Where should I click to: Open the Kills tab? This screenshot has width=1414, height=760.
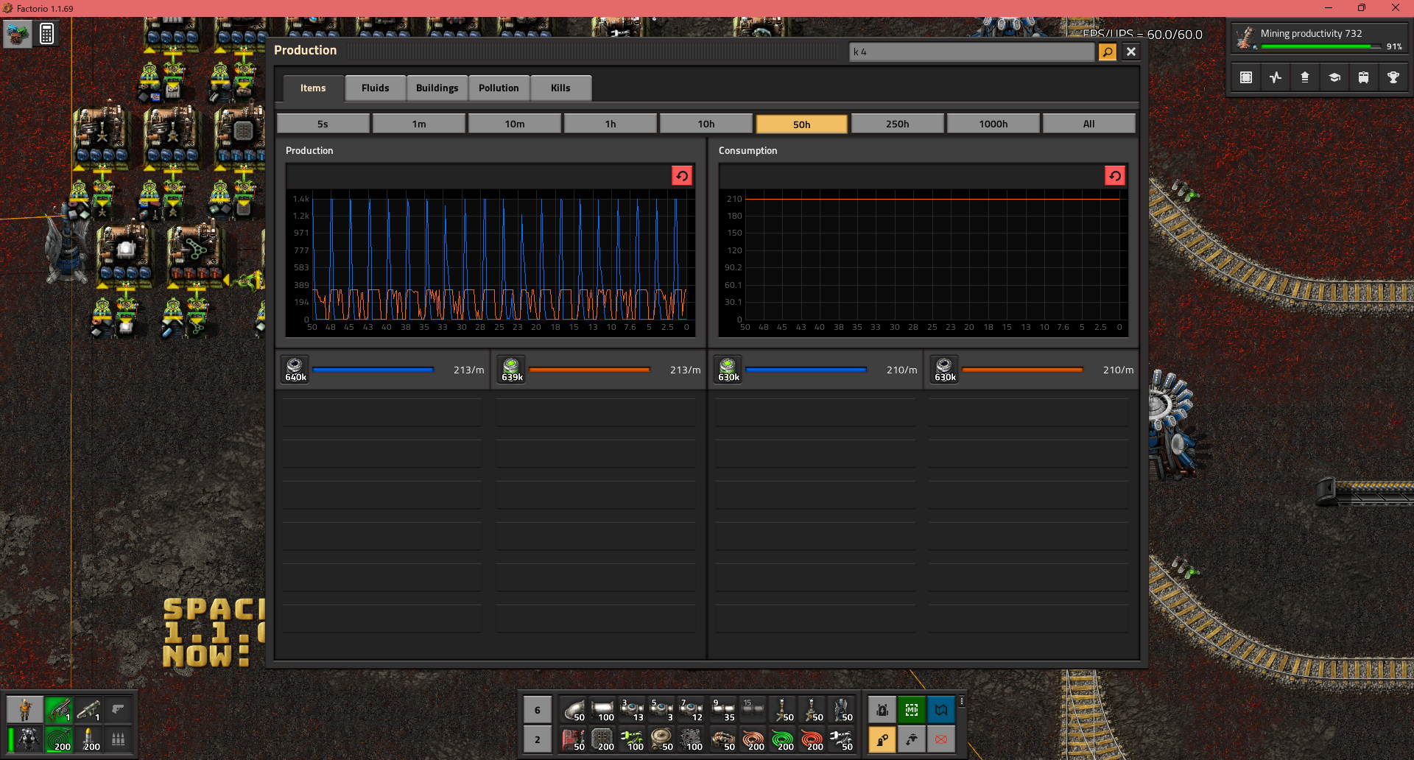560,88
